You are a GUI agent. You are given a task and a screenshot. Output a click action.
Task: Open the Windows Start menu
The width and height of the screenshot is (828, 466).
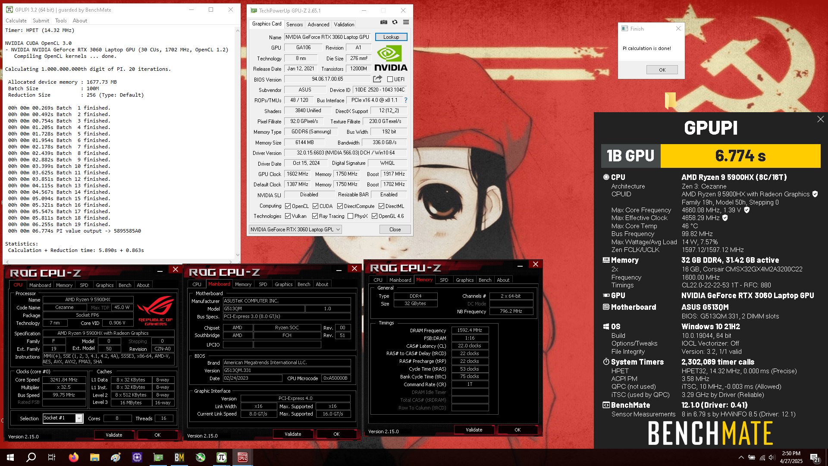[x=10, y=457]
